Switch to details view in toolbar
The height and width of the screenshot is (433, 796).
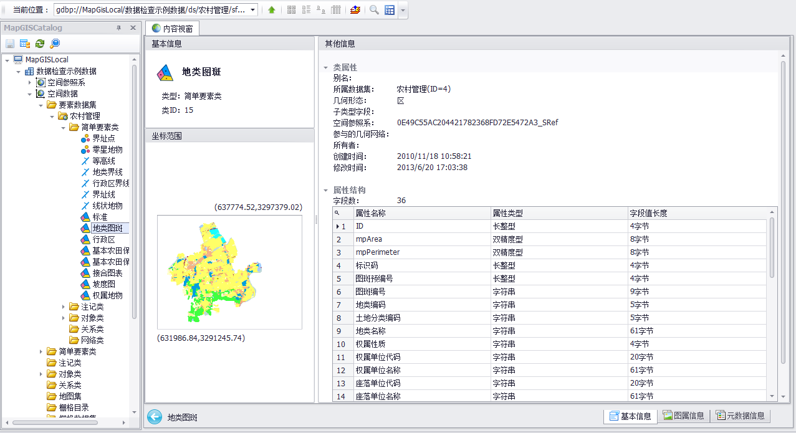pyautogui.click(x=336, y=10)
